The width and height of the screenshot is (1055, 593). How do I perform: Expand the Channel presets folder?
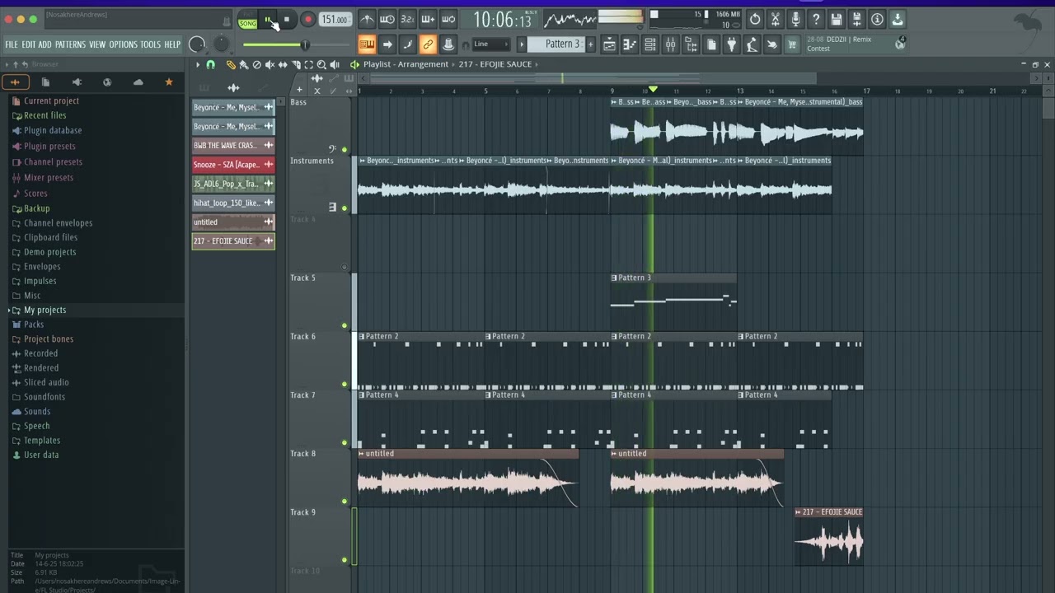pyautogui.click(x=53, y=162)
